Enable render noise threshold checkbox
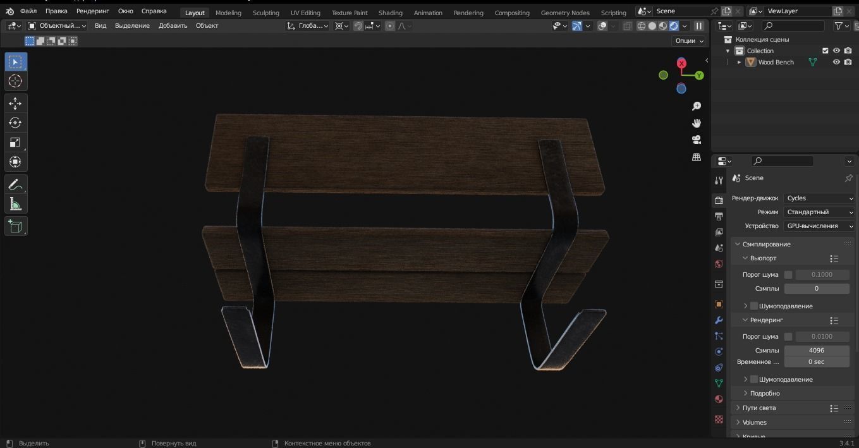This screenshot has width=859, height=448. [788, 337]
